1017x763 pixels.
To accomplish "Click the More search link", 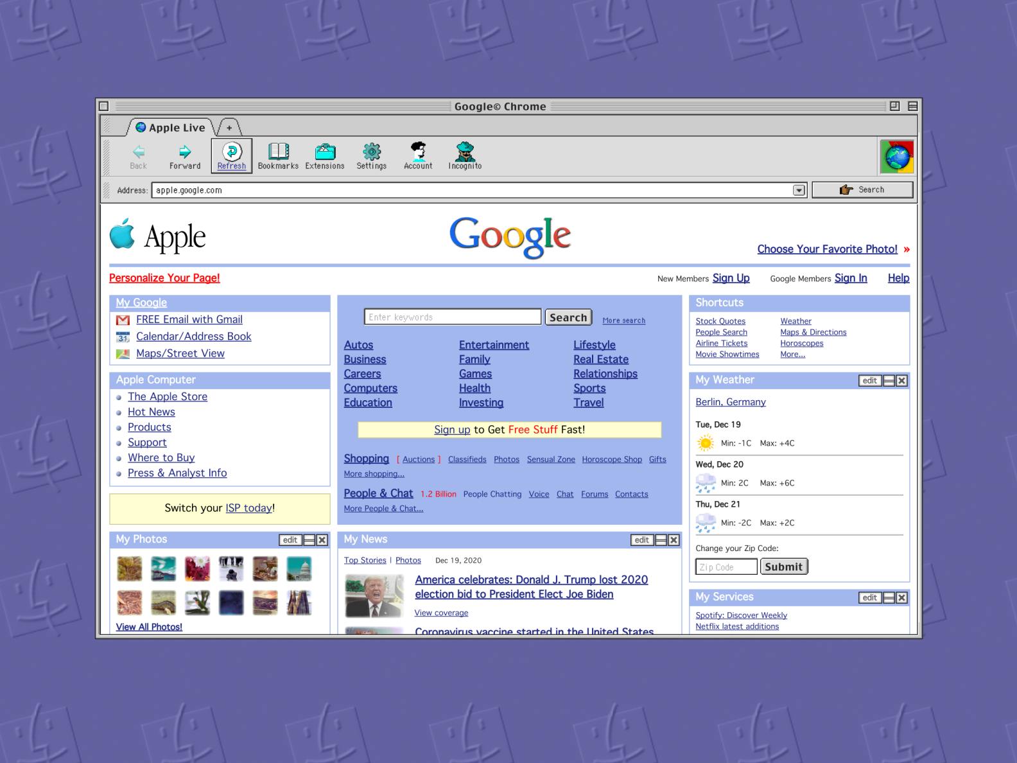I will pos(623,320).
